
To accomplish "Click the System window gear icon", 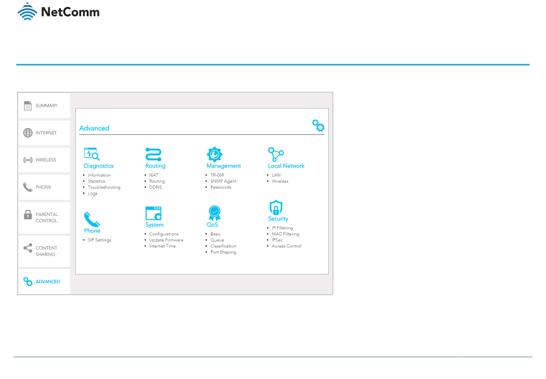I will (x=153, y=213).
